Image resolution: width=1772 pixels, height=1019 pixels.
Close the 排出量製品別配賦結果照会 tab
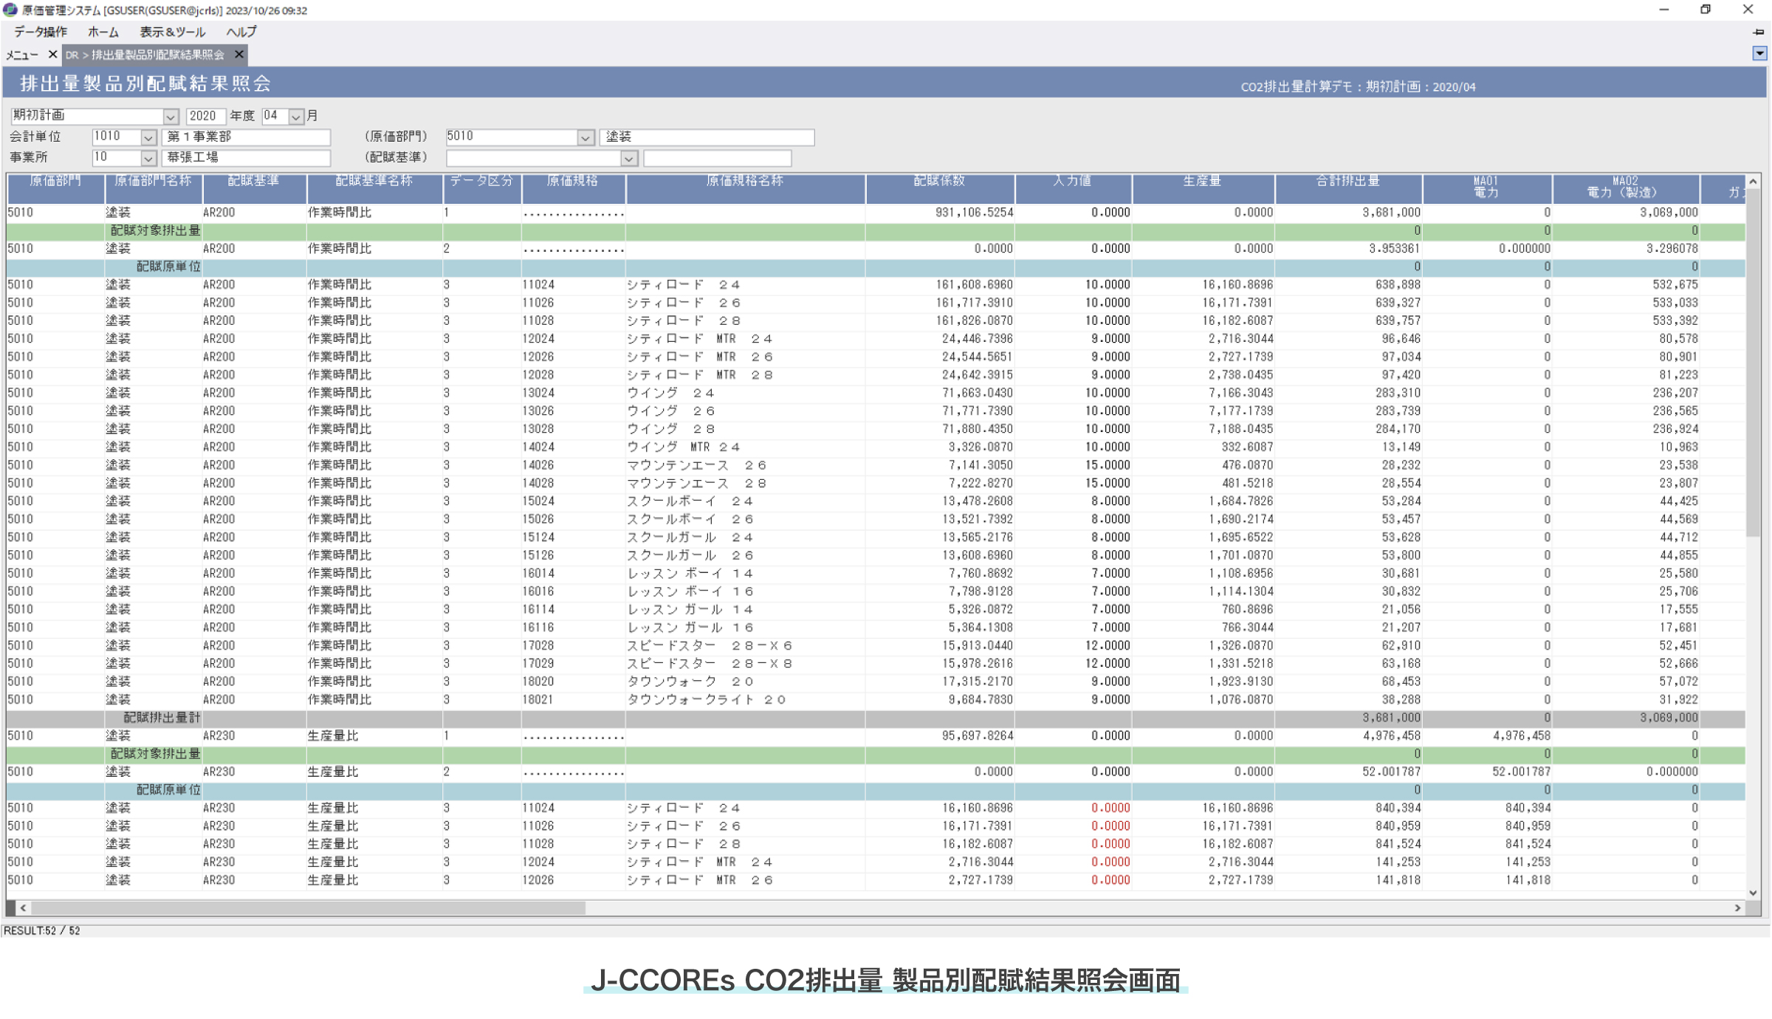pos(238,55)
